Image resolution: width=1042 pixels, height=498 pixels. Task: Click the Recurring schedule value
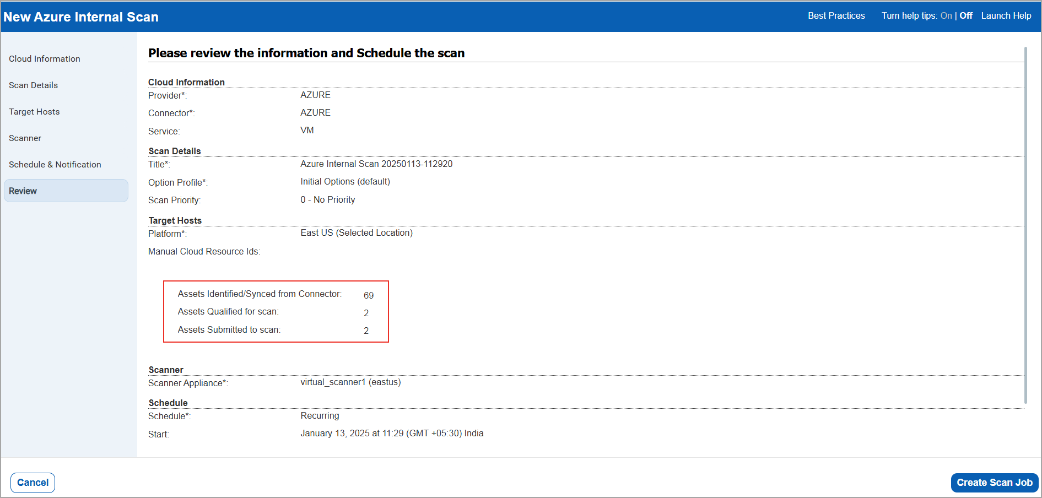tap(320, 415)
